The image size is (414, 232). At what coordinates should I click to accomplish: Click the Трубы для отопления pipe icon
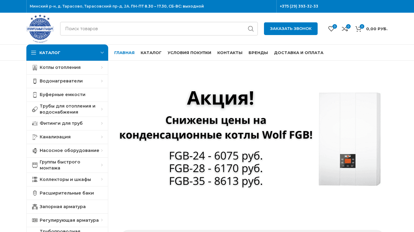(35, 109)
